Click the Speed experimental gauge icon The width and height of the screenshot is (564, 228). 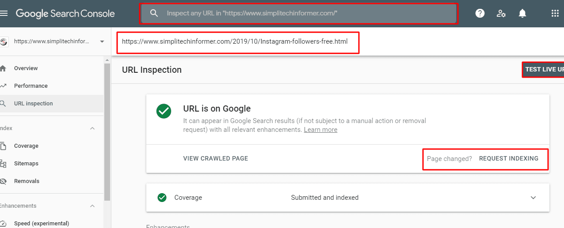(x=3, y=224)
